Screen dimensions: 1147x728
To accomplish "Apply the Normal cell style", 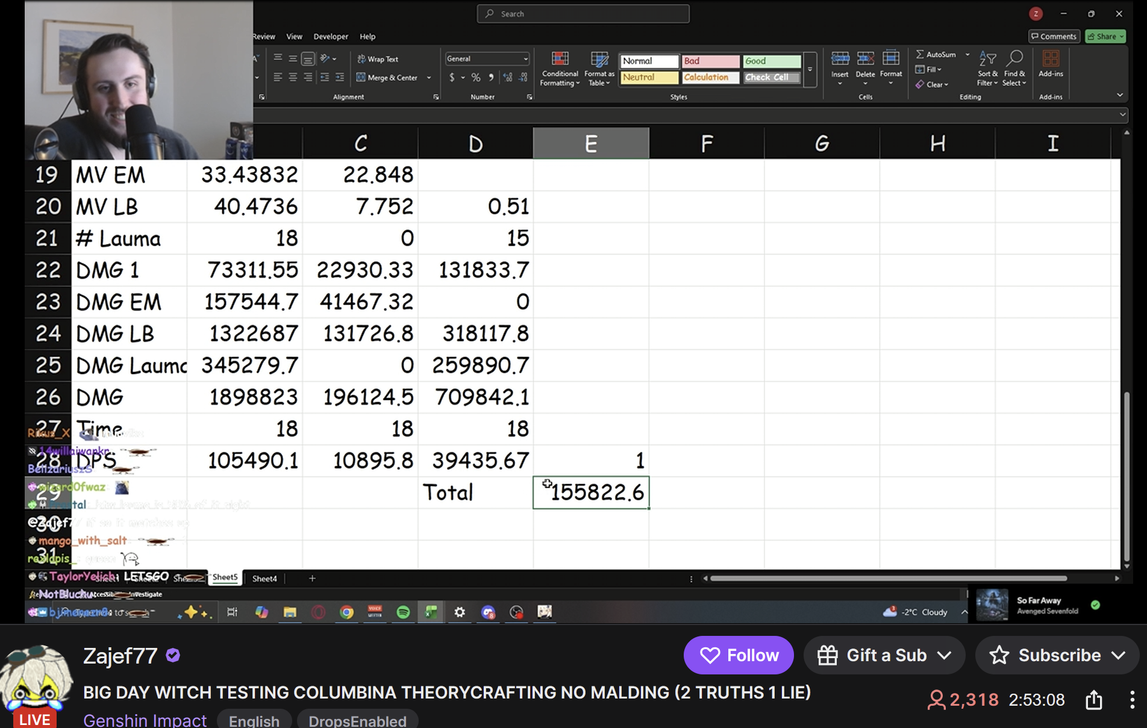I will click(x=649, y=61).
